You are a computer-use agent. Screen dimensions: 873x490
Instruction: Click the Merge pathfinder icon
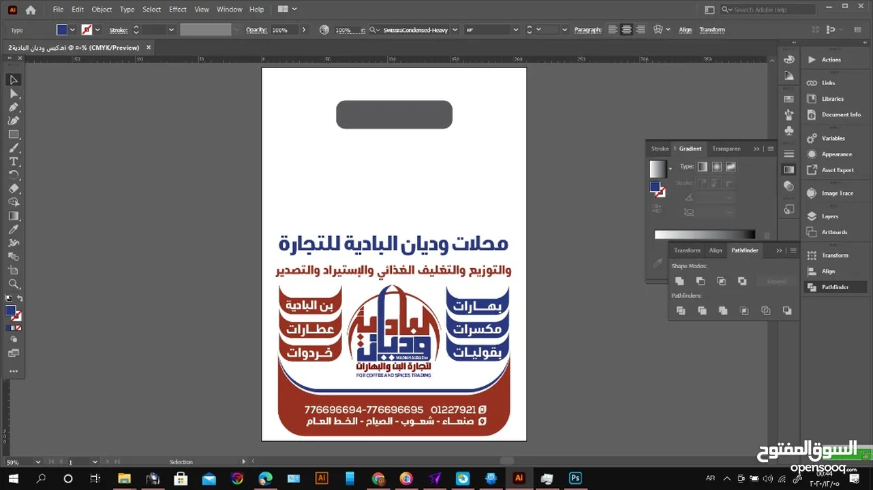[723, 311]
